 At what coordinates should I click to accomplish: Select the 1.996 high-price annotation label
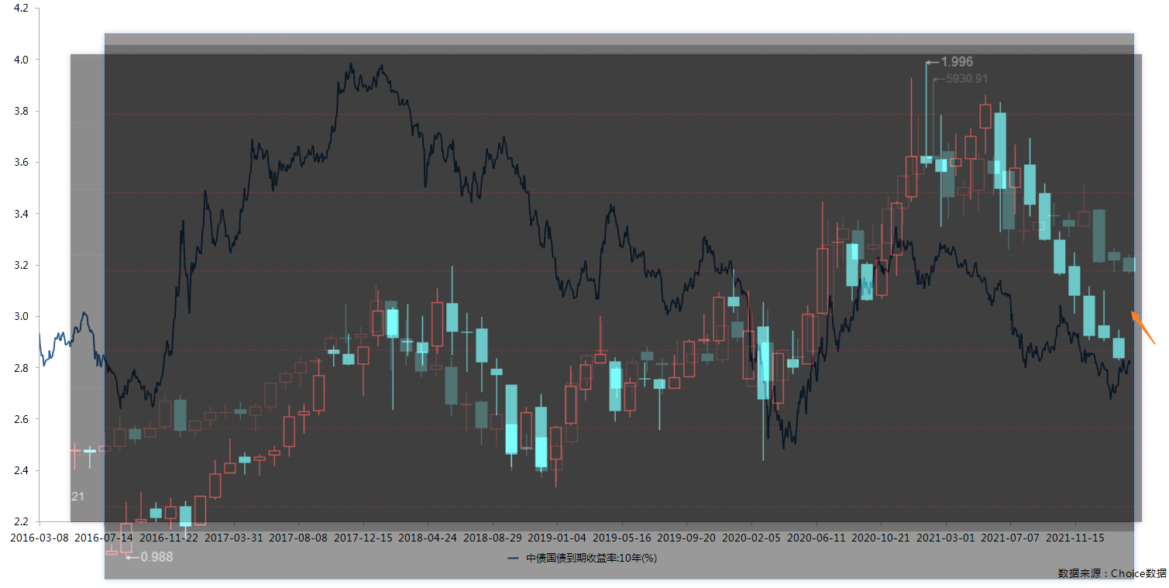pyautogui.click(x=957, y=62)
